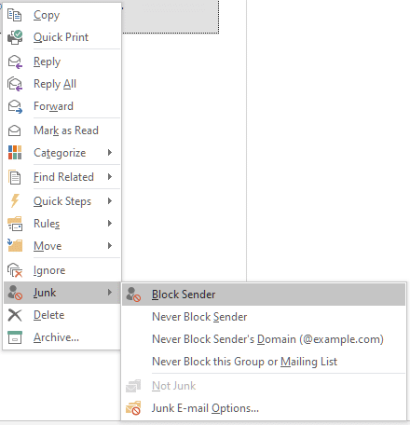Click the Quick Steps lightning icon
The width and height of the screenshot is (410, 425).
pos(15,201)
